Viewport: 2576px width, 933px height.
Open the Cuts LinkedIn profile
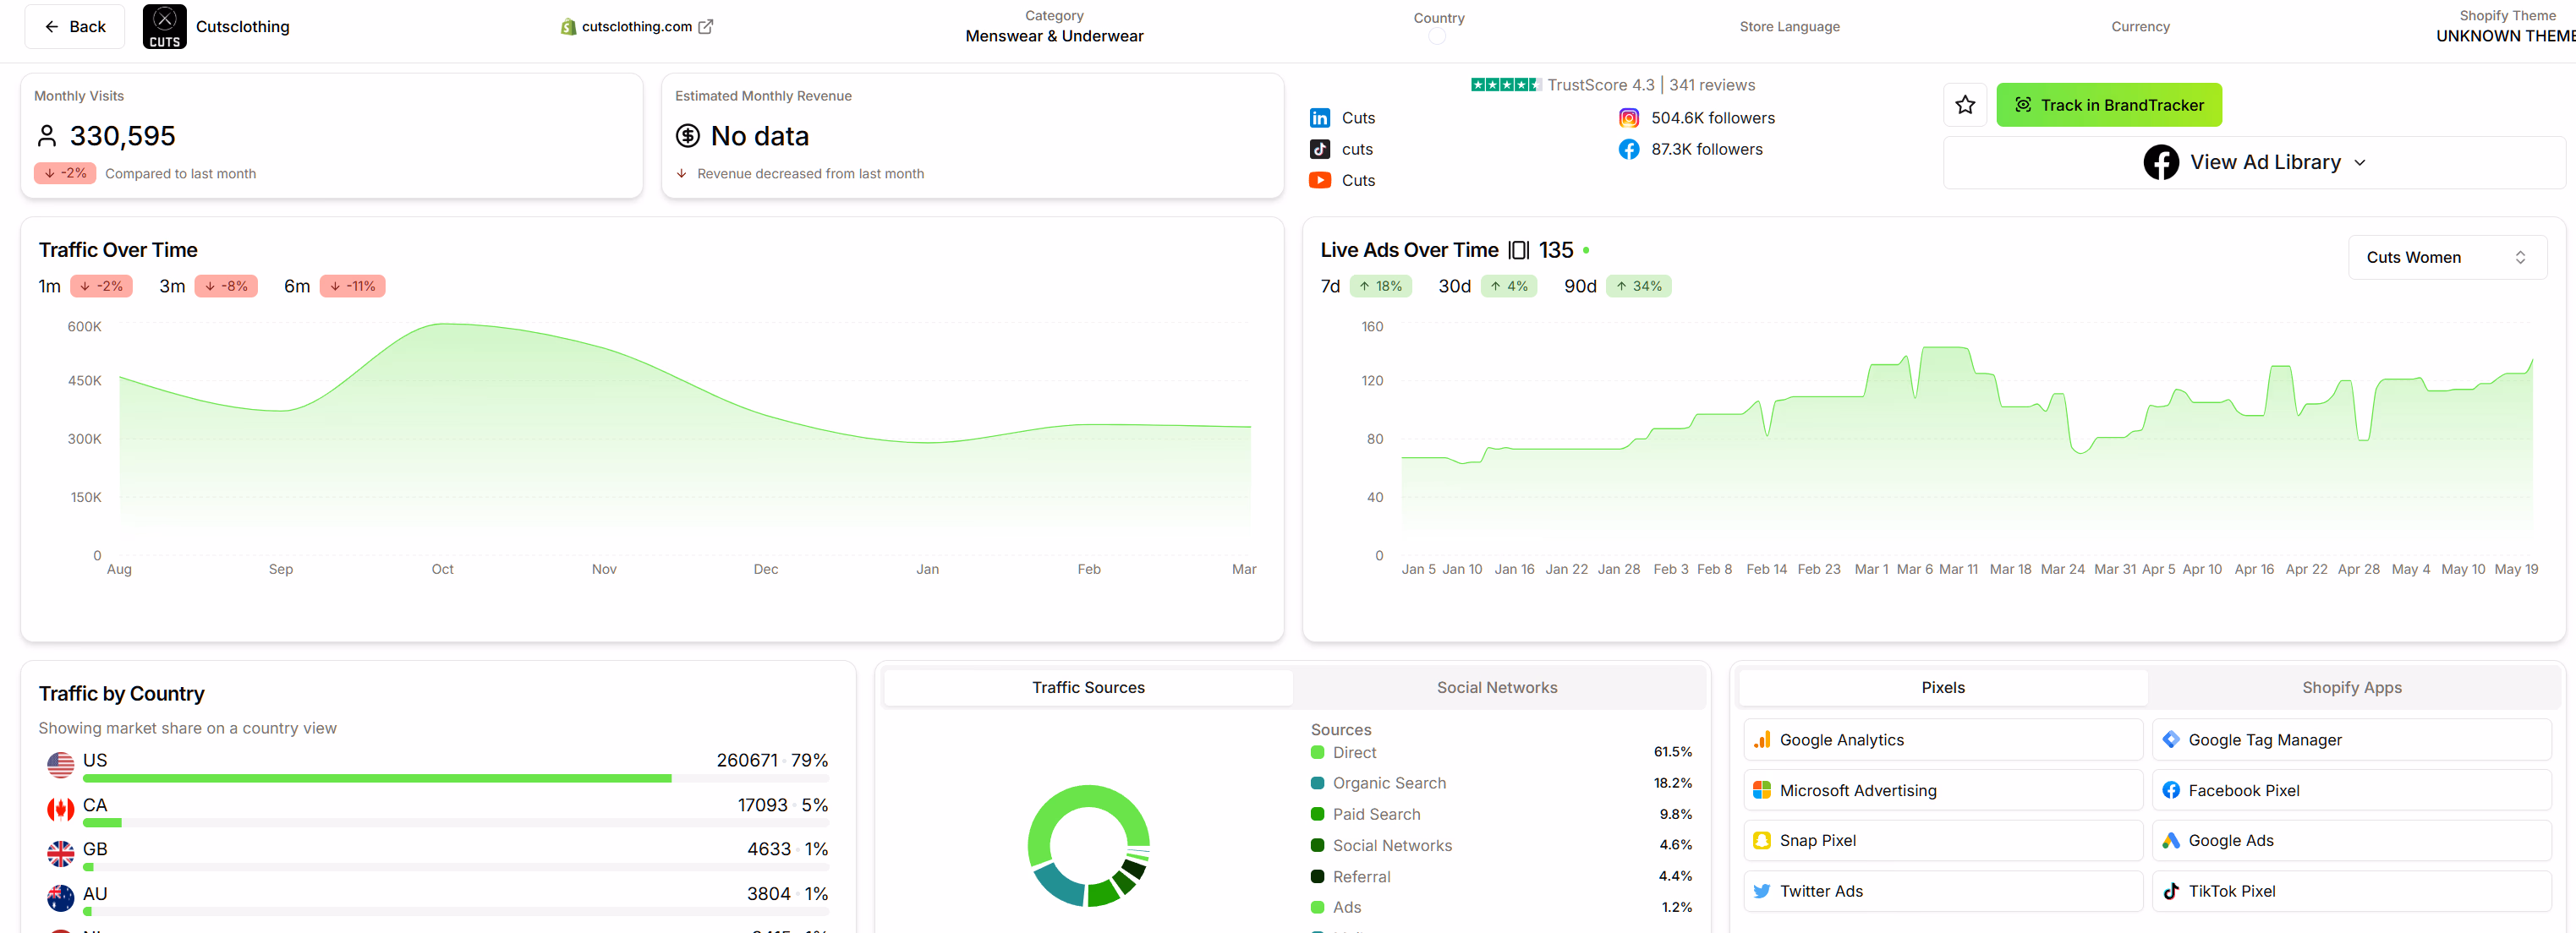(1343, 117)
